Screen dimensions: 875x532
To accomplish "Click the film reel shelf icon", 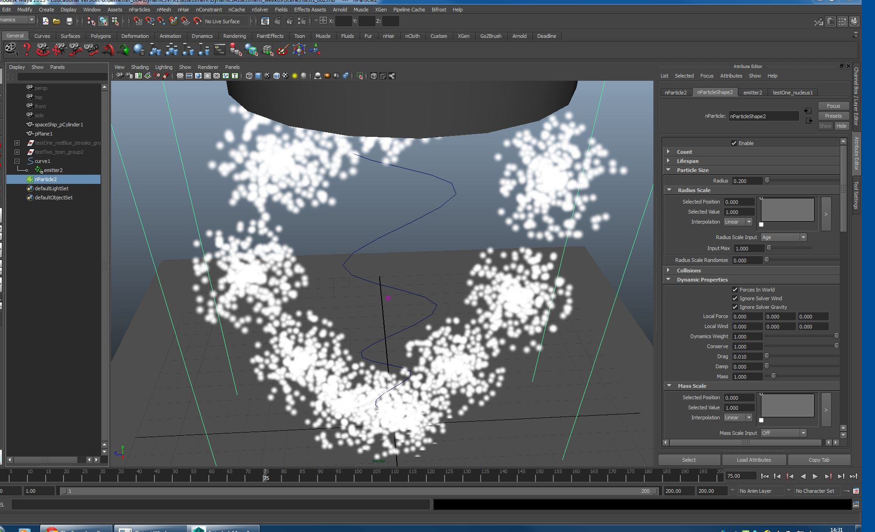I will [x=11, y=49].
